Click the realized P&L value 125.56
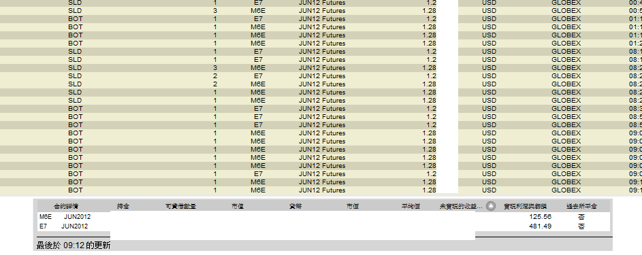This screenshot has width=642, height=255. click(540, 217)
